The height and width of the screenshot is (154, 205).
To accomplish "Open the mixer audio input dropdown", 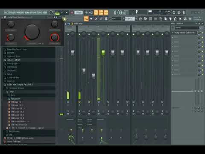I will point(187,28).
